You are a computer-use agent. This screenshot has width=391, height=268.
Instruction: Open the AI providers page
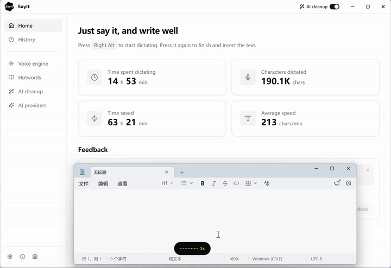coord(34,105)
